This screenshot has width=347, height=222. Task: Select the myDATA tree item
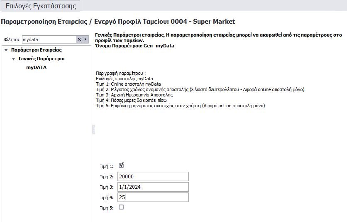tap(36, 67)
